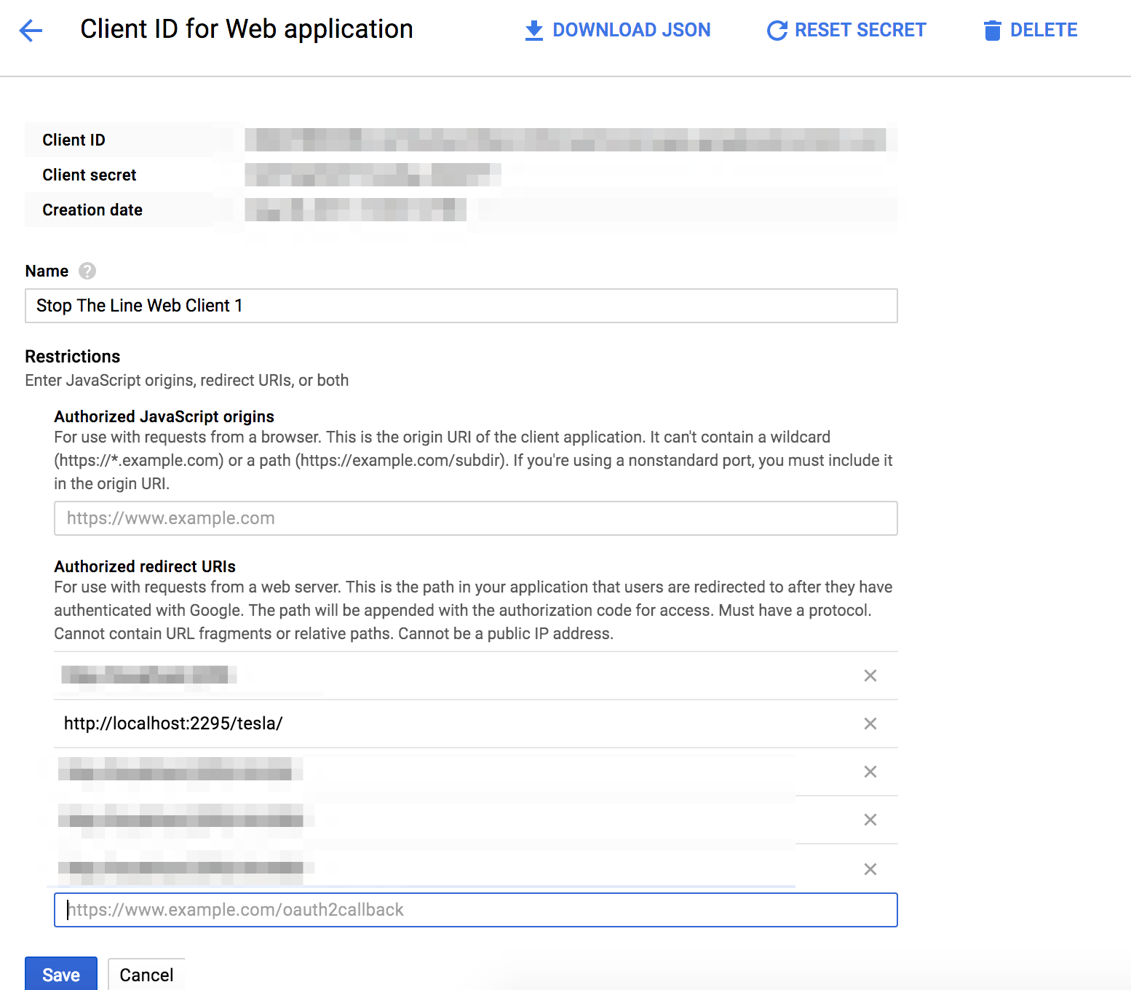Click the 'Creation date' label
The image size is (1131, 990).
tap(92, 210)
